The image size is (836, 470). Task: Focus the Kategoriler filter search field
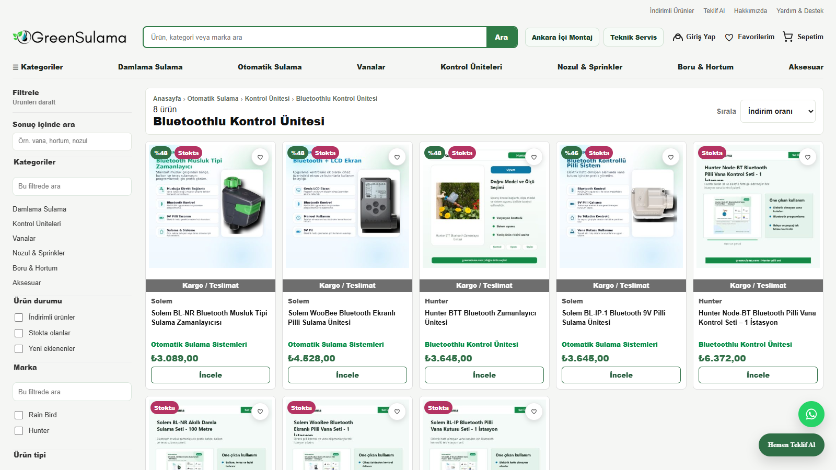(72, 186)
